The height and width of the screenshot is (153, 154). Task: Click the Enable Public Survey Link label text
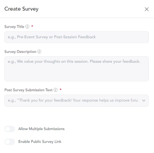click(40, 142)
